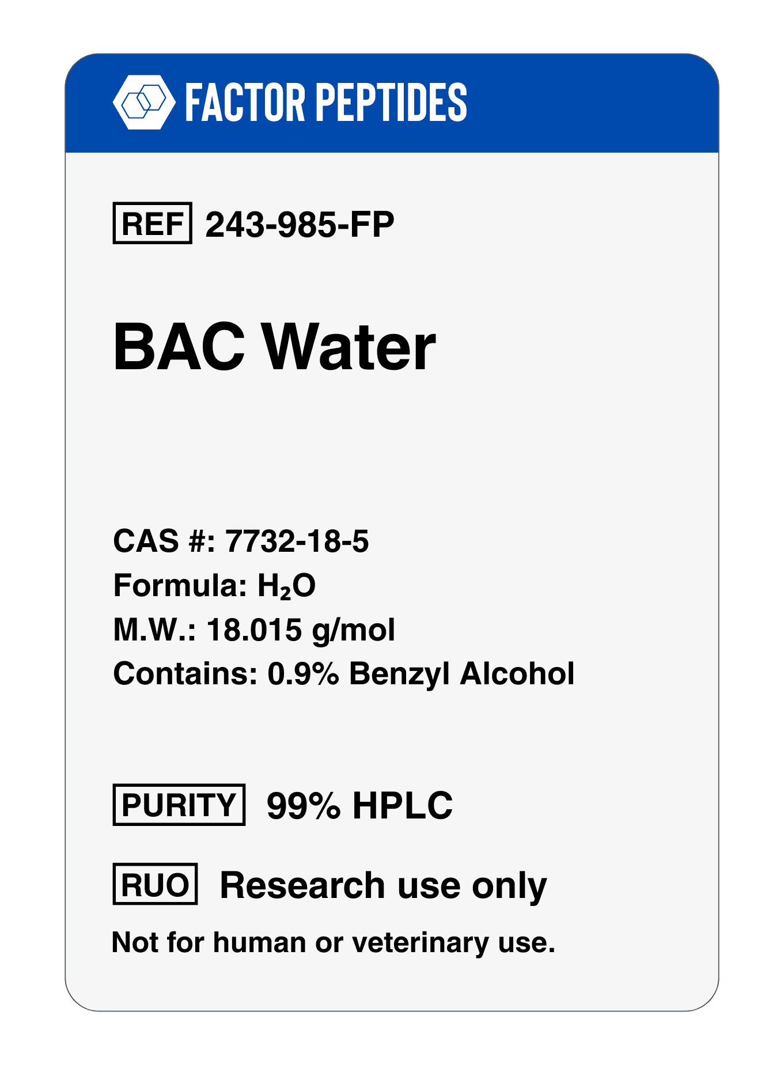Click the BAC Water product name
This screenshot has width=784, height=1065.
pos(275,347)
